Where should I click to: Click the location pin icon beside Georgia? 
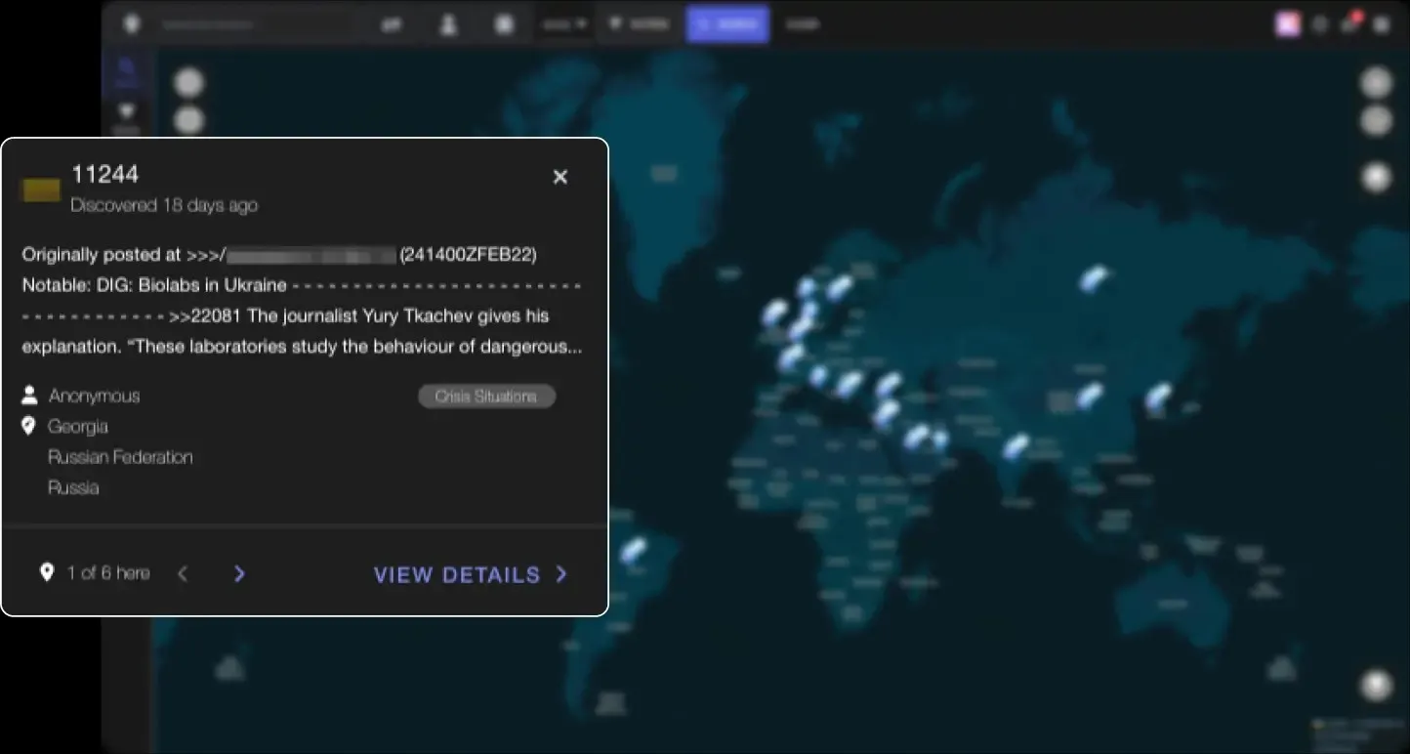[29, 427]
